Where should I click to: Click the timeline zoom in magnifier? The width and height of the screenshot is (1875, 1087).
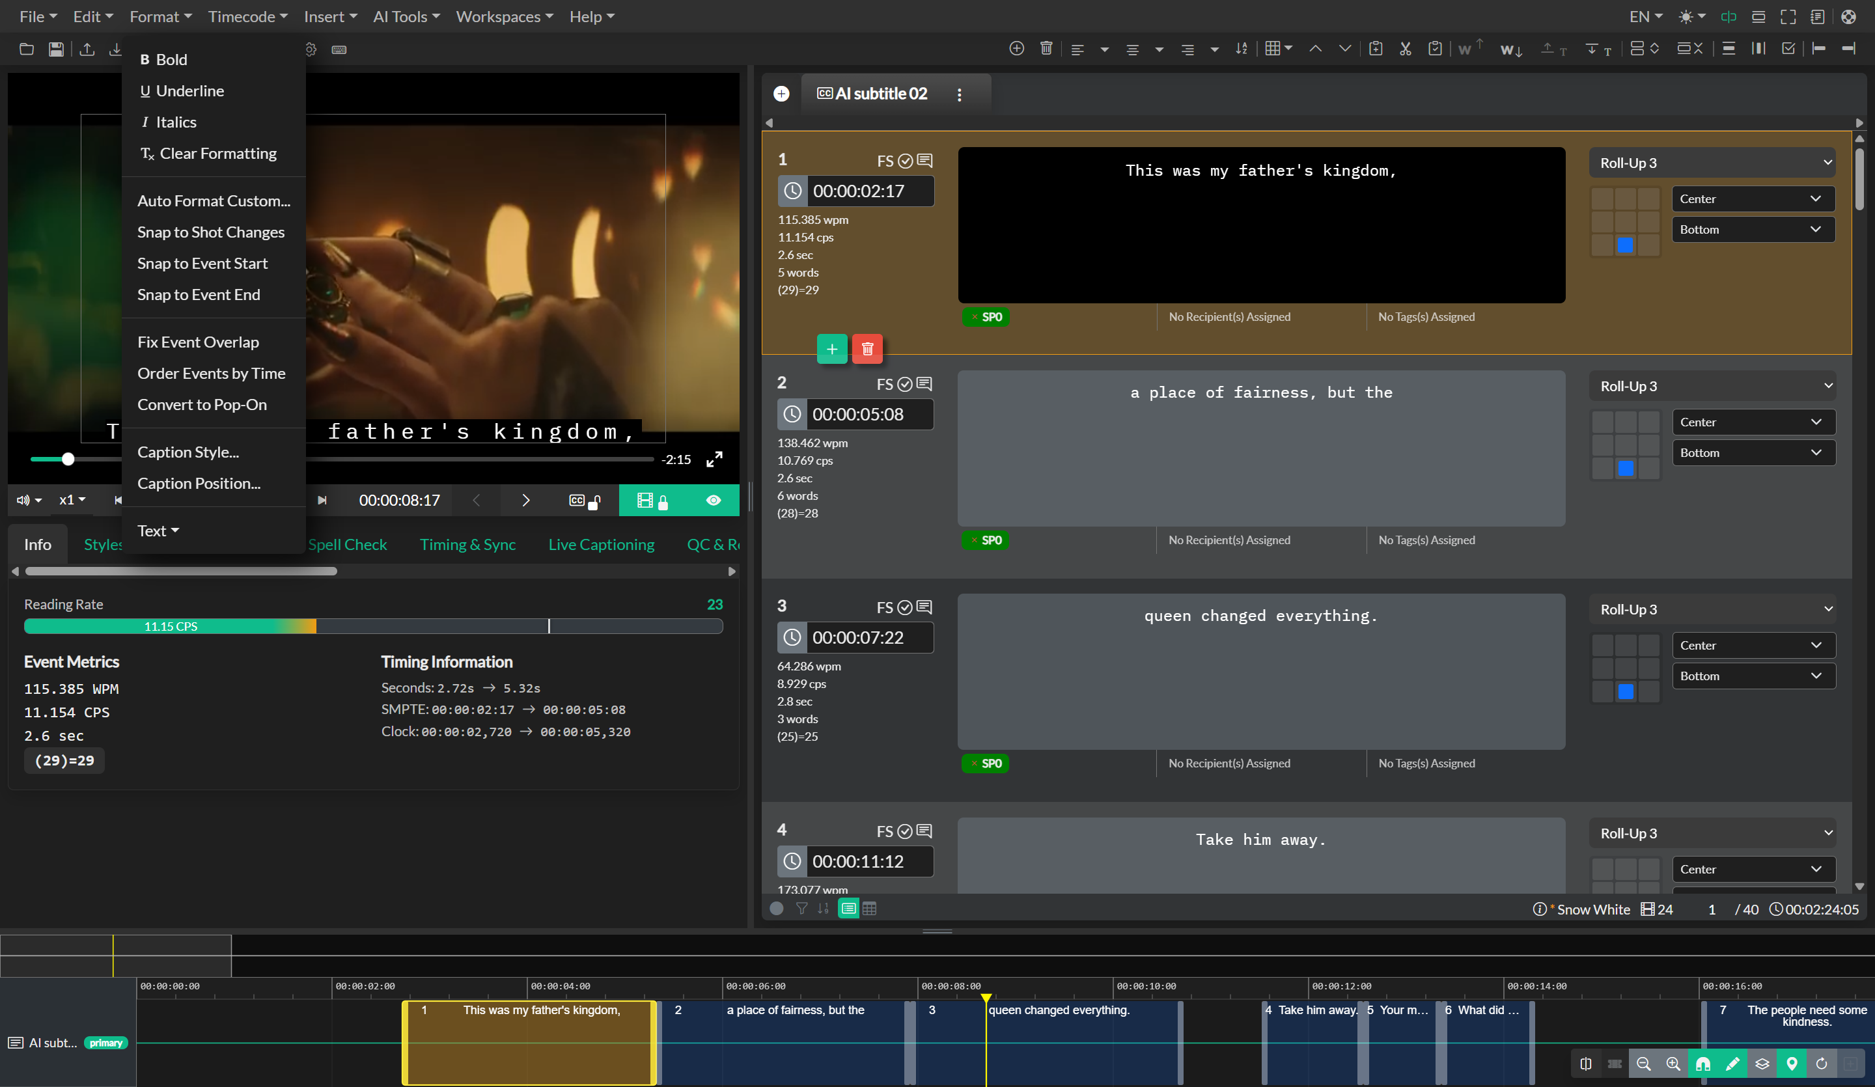coord(1673,1064)
